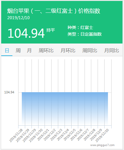The width and height of the screenshot is (124, 150).
Task: Select the 日 daily tab
Action: click(7, 51)
